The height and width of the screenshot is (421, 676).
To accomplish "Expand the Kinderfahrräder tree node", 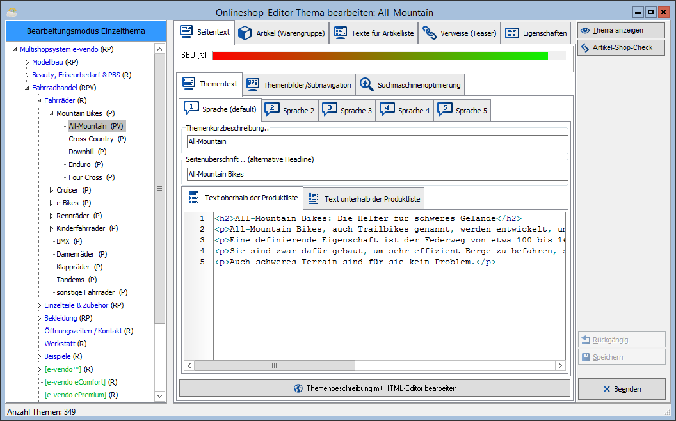I will point(51,228).
